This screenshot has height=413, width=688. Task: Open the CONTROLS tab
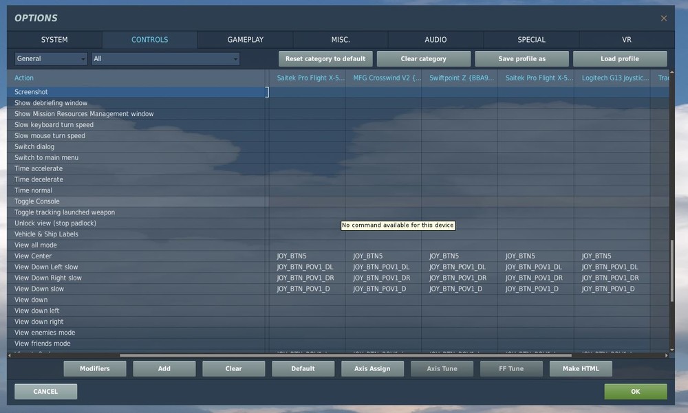point(149,39)
